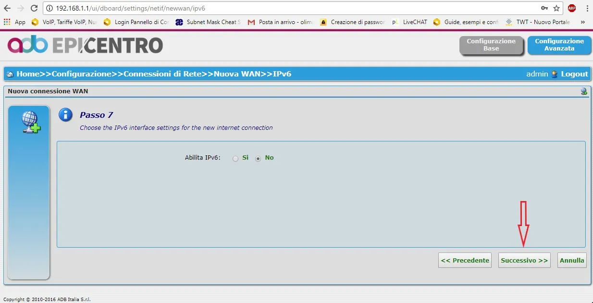Viewport: 593px width, 303px height.
Task: Reload the page with the refresh icon
Action: 34,8
